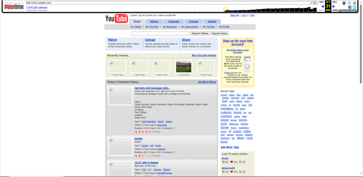Click 'Enter now' giveaway link
Screen dimensions: 363x177
pyautogui.click(x=229, y=72)
